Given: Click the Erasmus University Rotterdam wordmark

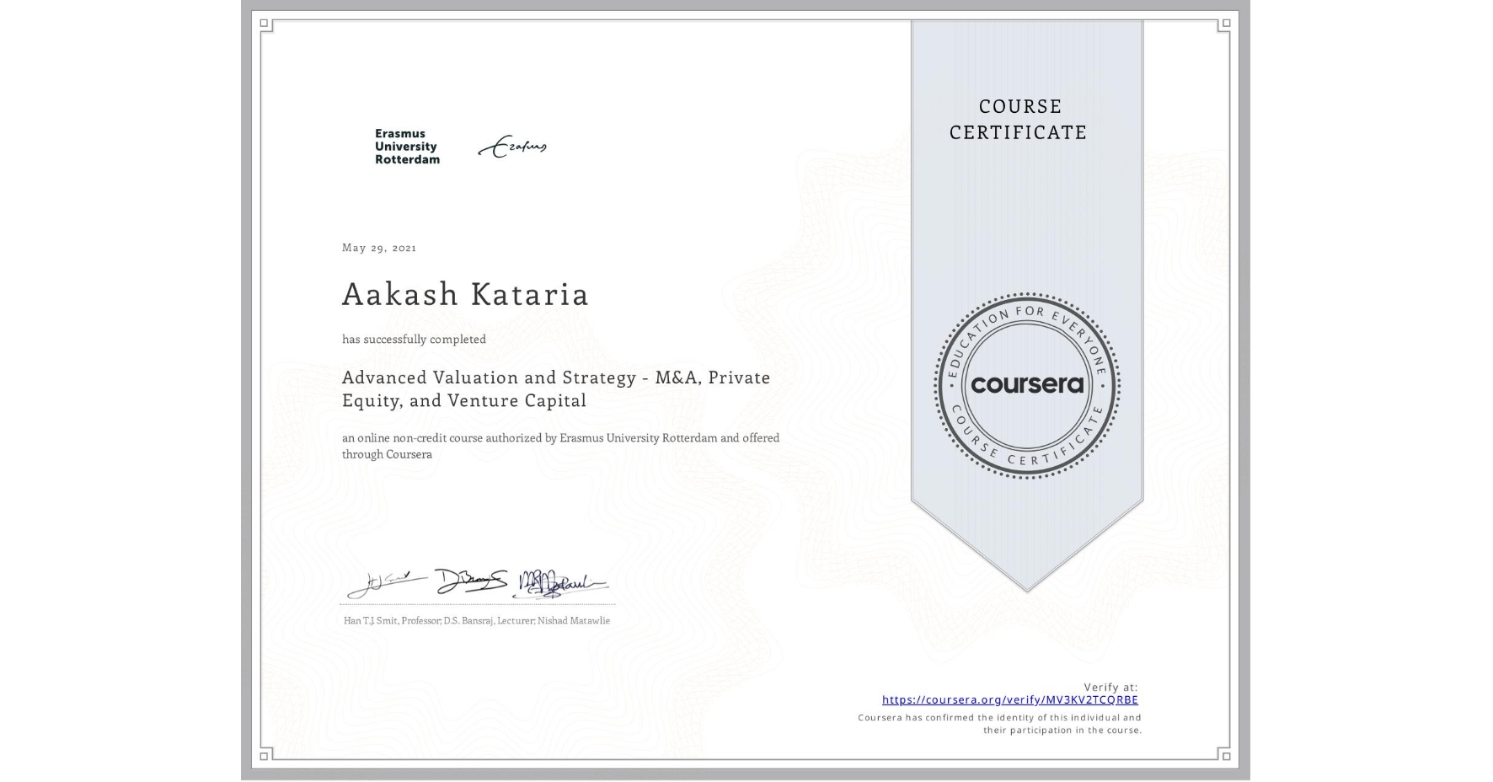Looking at the screenshot, I should (x=407, y=147).
